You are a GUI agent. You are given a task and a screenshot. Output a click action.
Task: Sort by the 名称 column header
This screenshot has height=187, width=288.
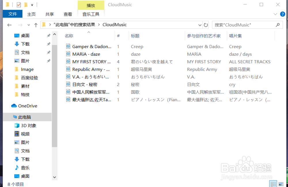click(x=69, y=36)
